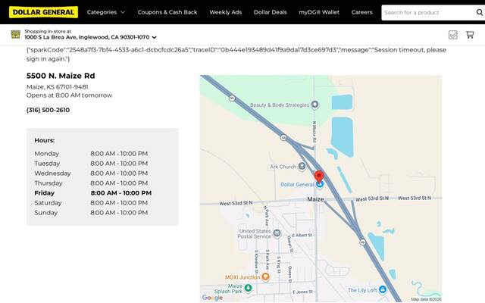The image size is (485, 303).
Task: Click the Map data copyright text
Action: [x=426, y=299]
